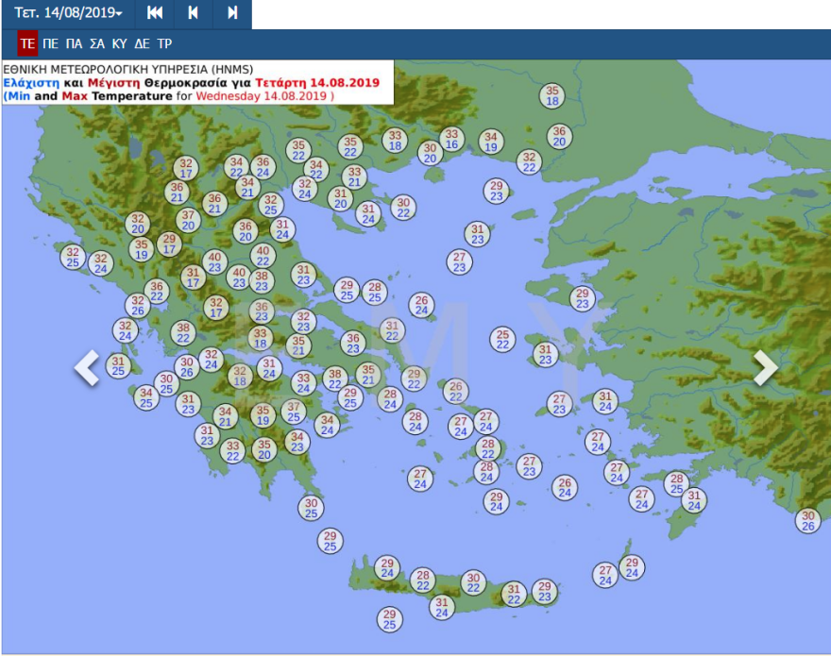Select the ΤΕ day tab
Image resolution: width=831 pixels, height=656 pixels.
click(27, 43)
